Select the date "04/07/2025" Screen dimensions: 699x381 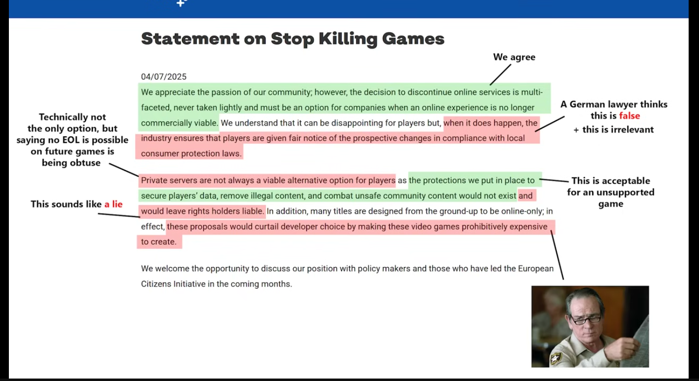(164, 76)
